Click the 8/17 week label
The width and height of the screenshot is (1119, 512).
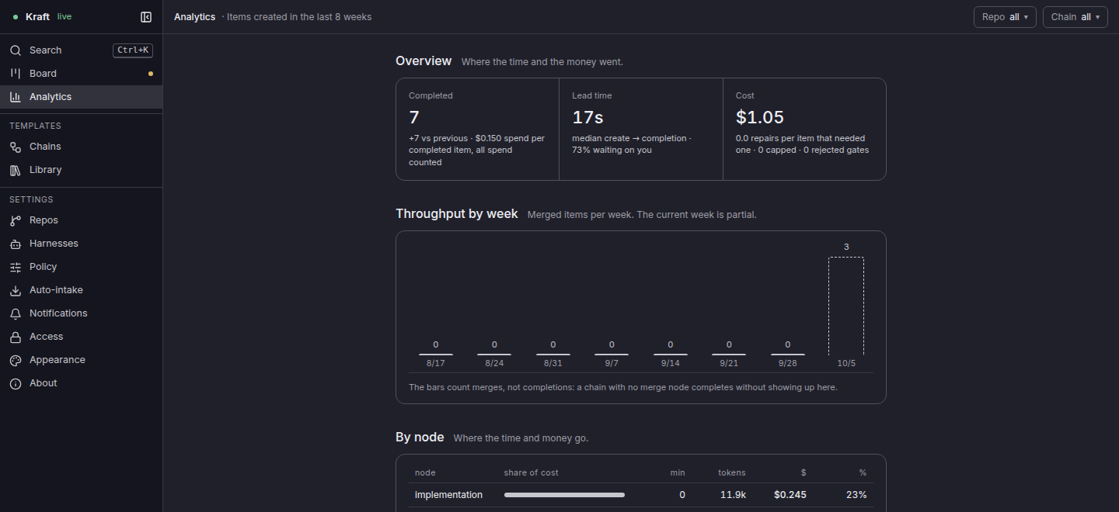(436, 363)
